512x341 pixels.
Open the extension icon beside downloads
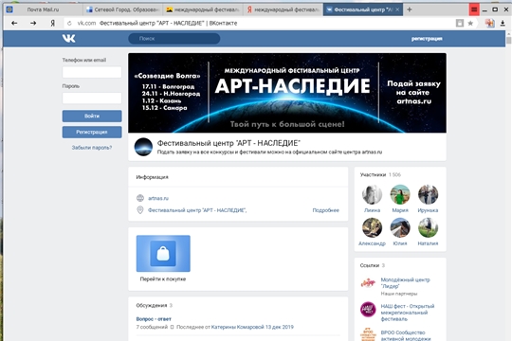coord(489,23)
